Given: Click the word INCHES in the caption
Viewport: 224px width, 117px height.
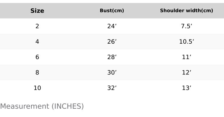Looking at the screenshot, I should pyautogui.click(x=68, y=106).
